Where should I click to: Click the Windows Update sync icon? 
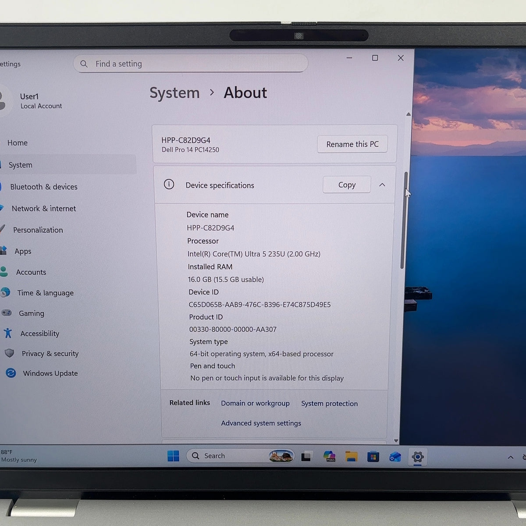11,373
